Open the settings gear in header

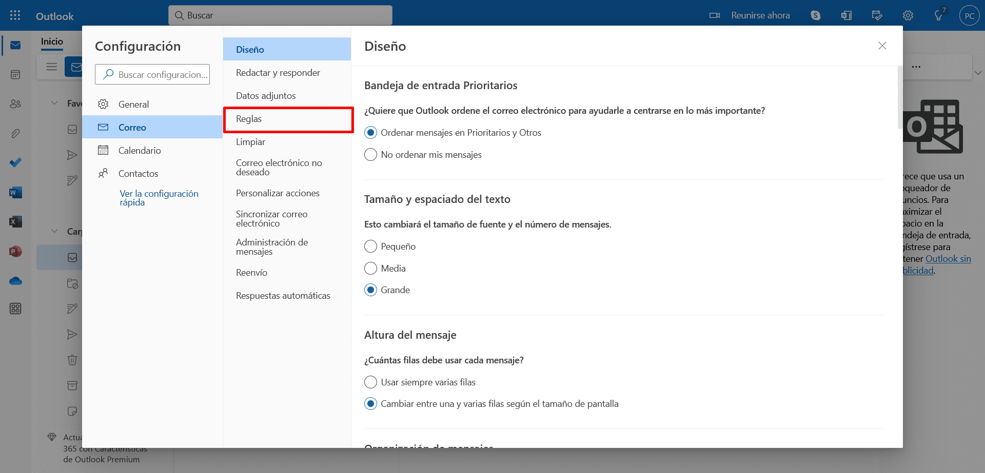click(x=908, y=15)
